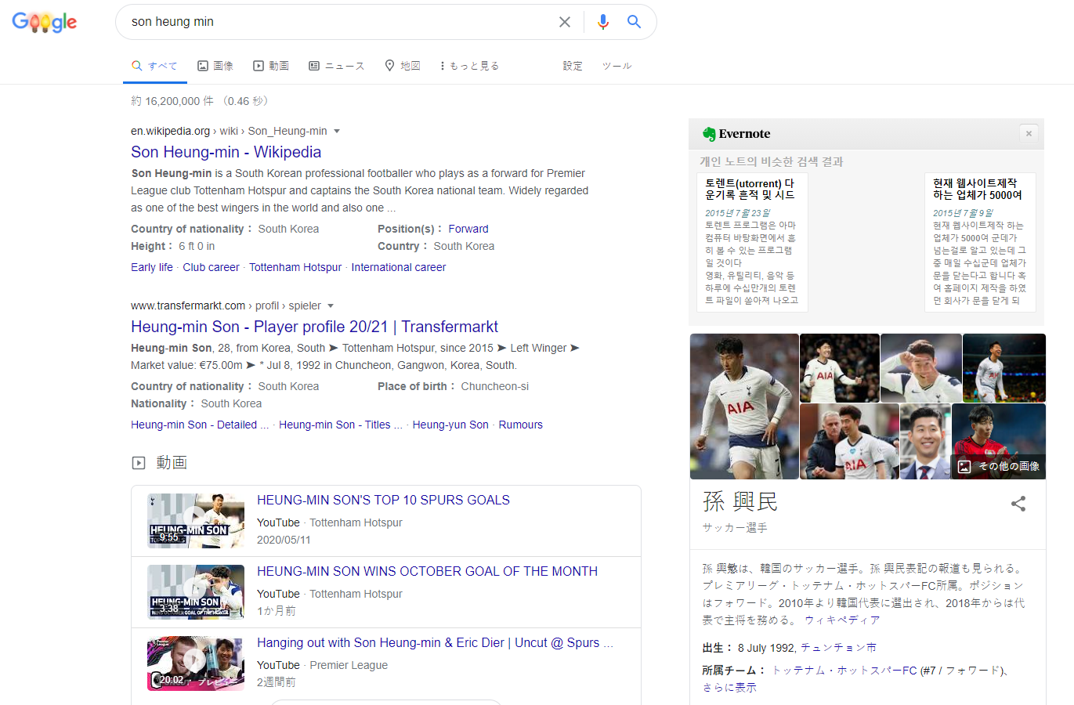Open the 'Heung-yun Son' sitelink
Screen dimensions: 1074x705
coord(450,425)
